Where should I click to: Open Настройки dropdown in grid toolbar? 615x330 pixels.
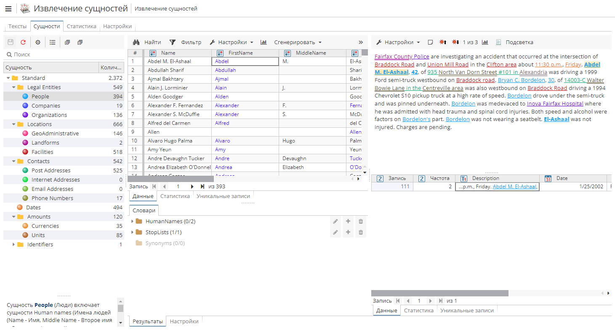tap(232, 42)
